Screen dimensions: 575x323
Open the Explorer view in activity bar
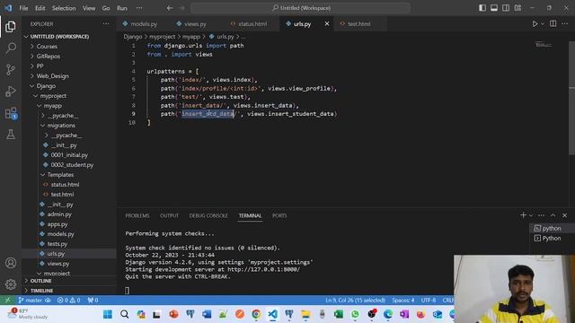point(11,26)
